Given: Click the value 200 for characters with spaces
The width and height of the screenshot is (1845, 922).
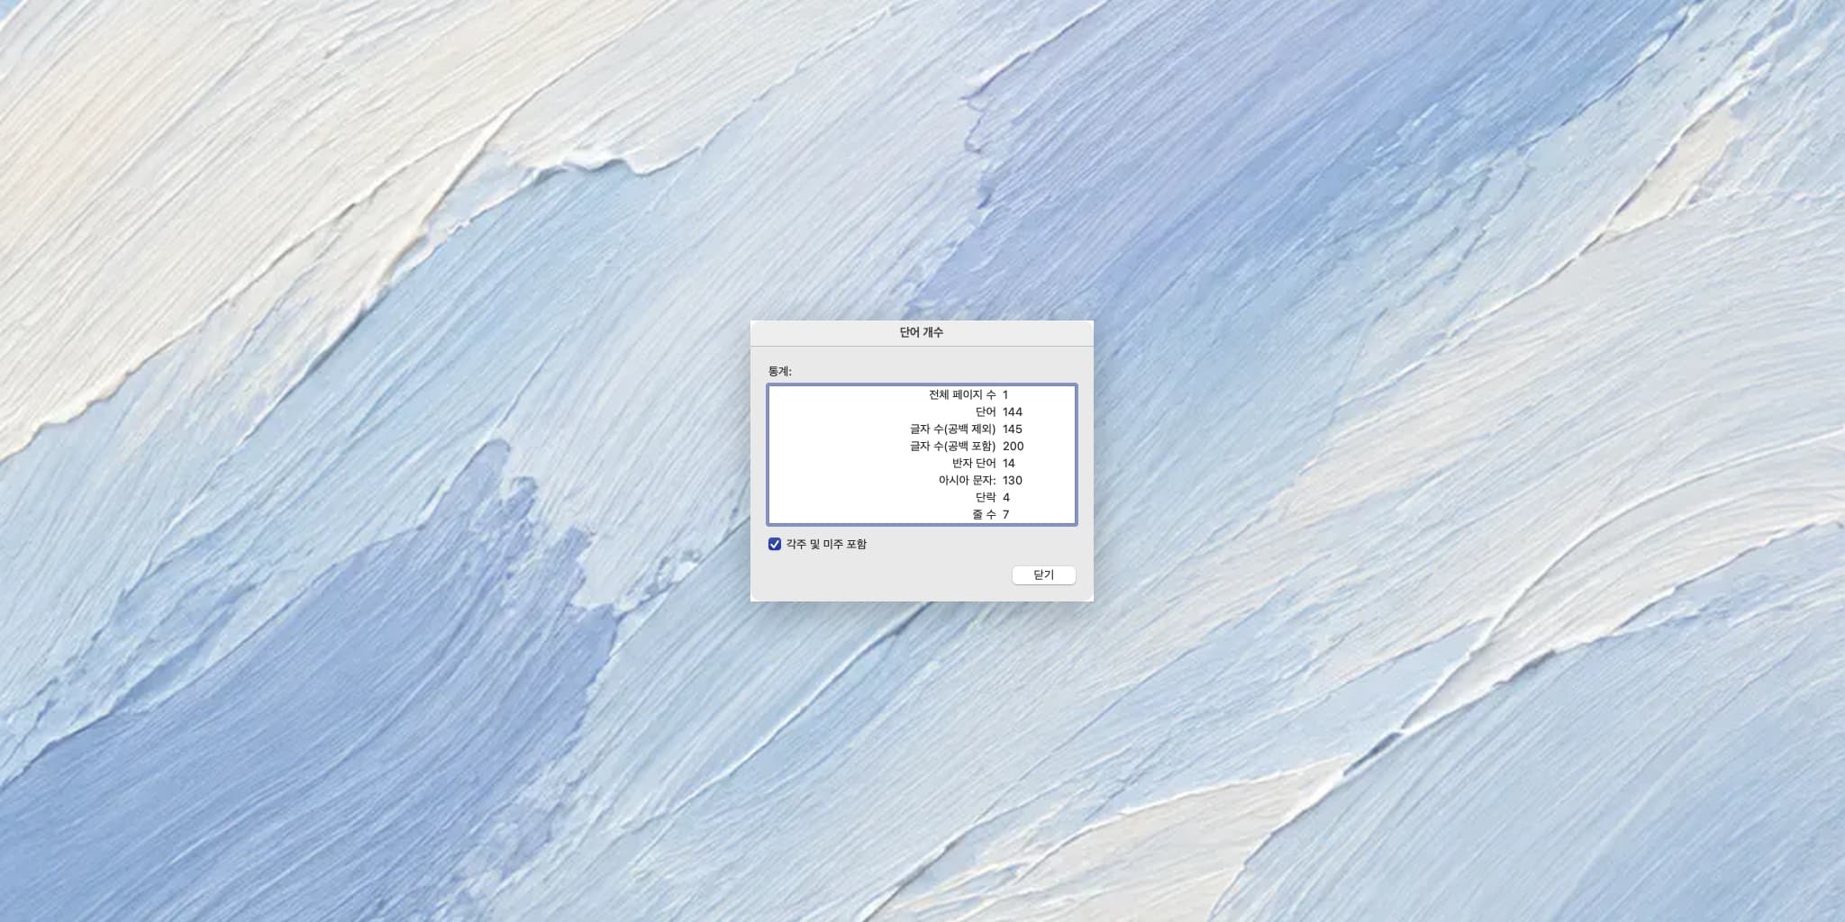Looking at the screenshot, I should pos(1013,446).
